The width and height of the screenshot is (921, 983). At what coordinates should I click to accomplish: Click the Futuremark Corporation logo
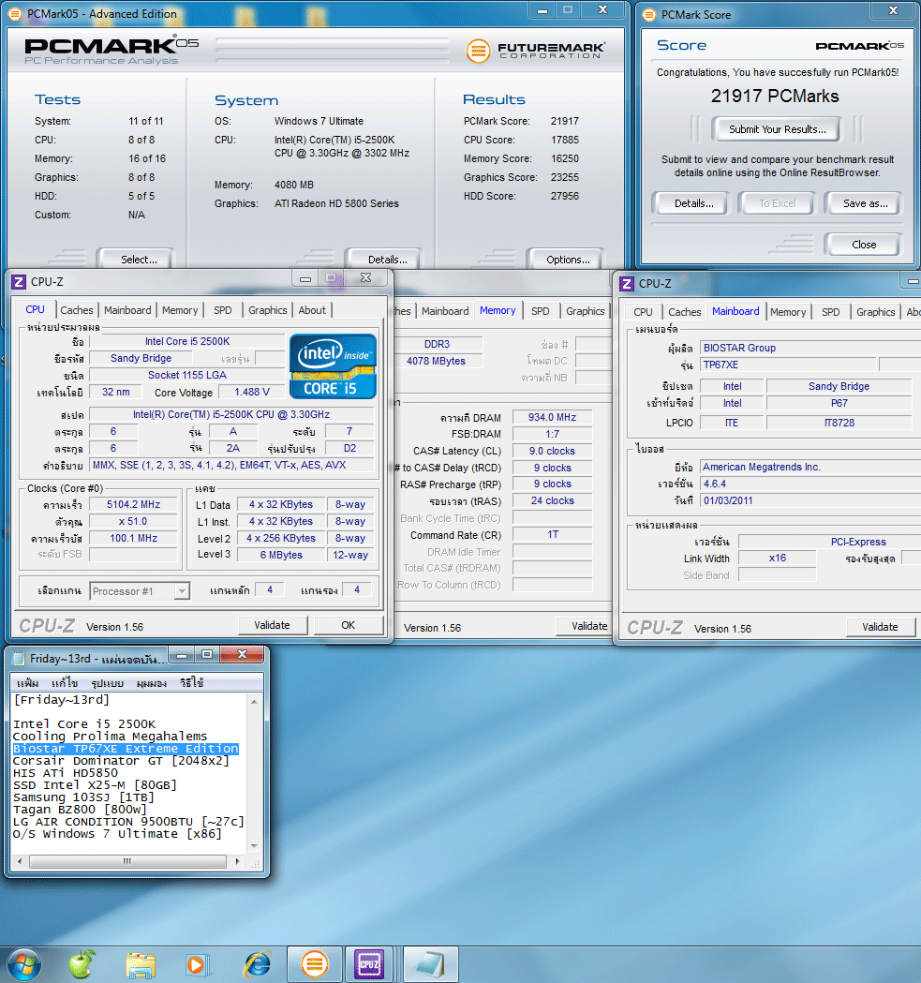coord(536,51)
